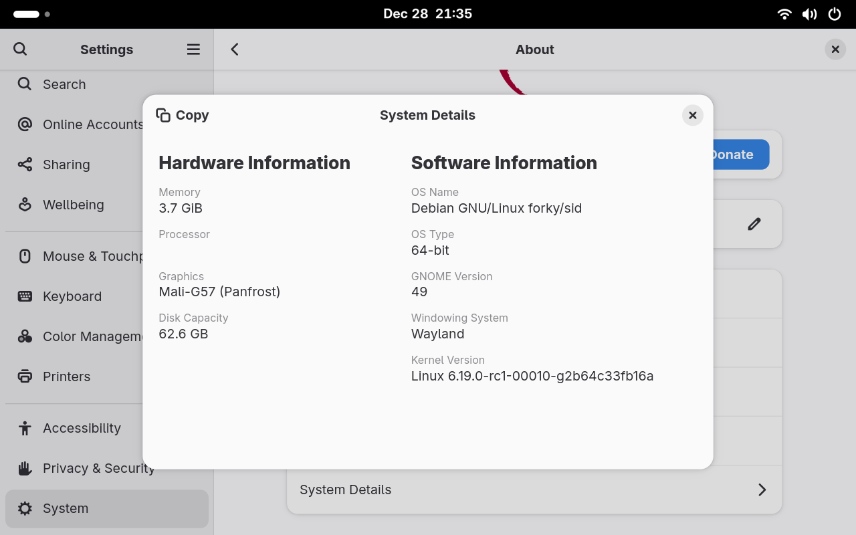Open the Settings search magnifier icon
Screen dimensions: 856x535
[x=20, y=49]
